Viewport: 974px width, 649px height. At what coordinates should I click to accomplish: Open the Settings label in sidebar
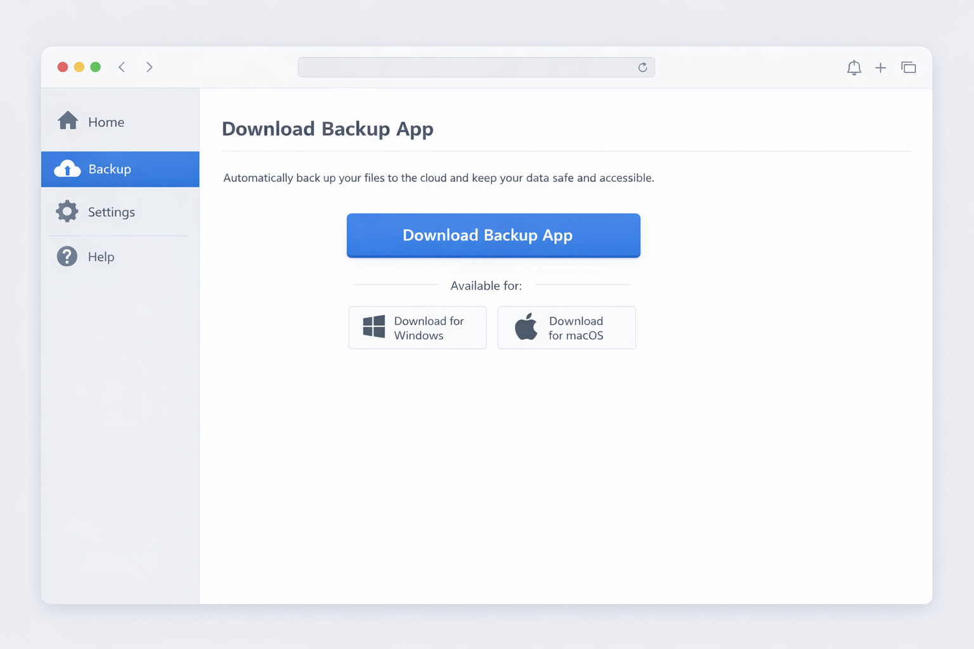click(x=111, y=212)
